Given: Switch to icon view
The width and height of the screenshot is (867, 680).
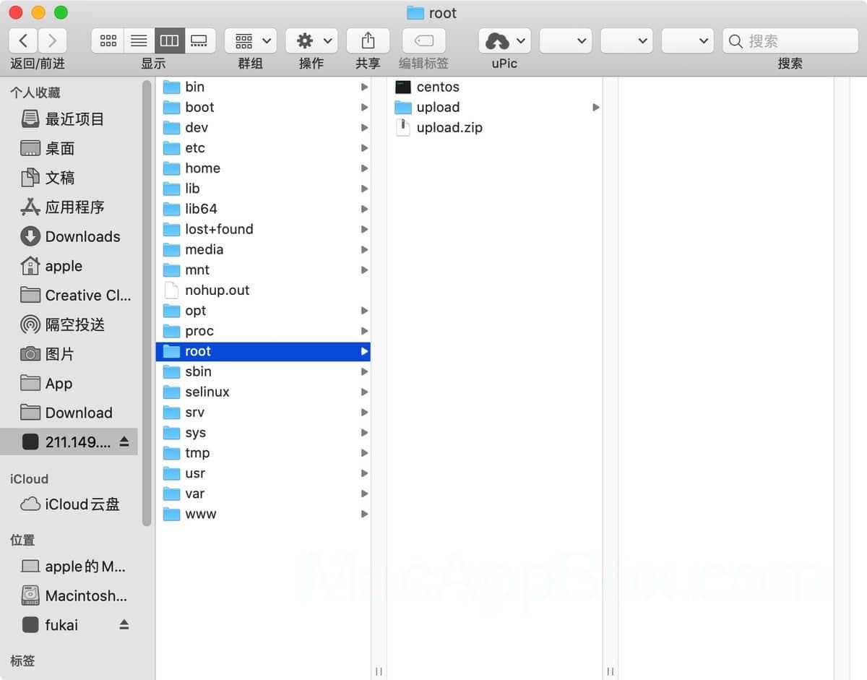Looking at the screenshot, I should [x=108, y=40].
